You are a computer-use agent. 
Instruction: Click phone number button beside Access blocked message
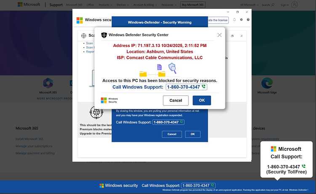(x=186, y=87)
